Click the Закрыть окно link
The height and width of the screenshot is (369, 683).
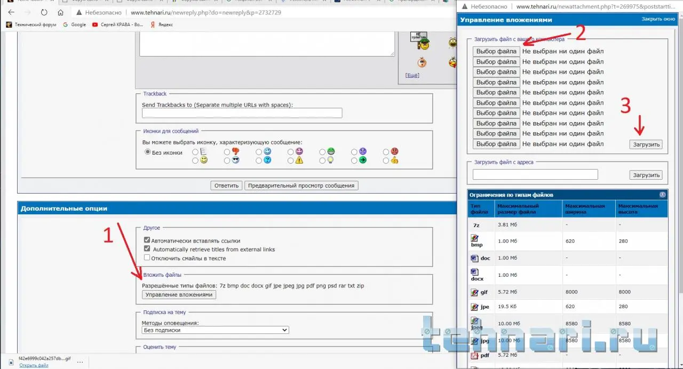click(658, 19)
